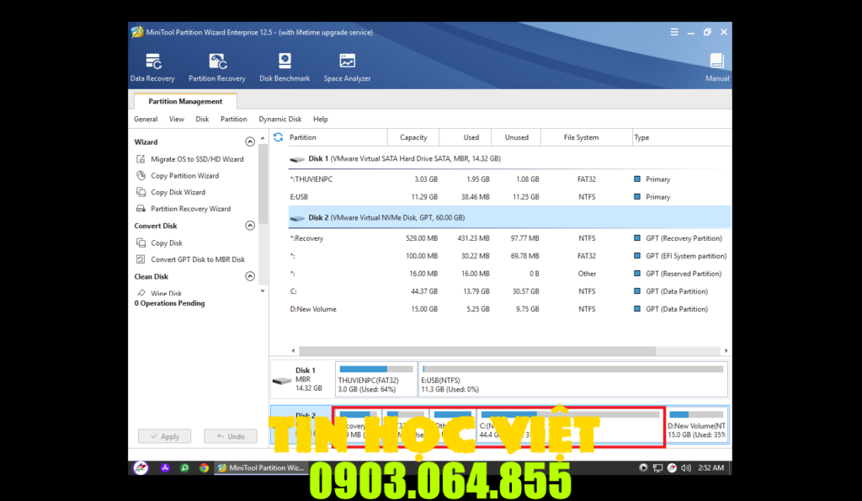The image size is (862, 501).
Task: Collapse the Wizard section
Action: 250,142
